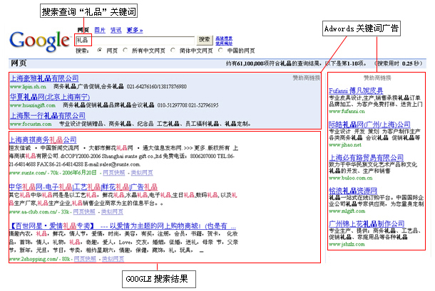
Task: Click the Google logo
Action: pos(40,41)
